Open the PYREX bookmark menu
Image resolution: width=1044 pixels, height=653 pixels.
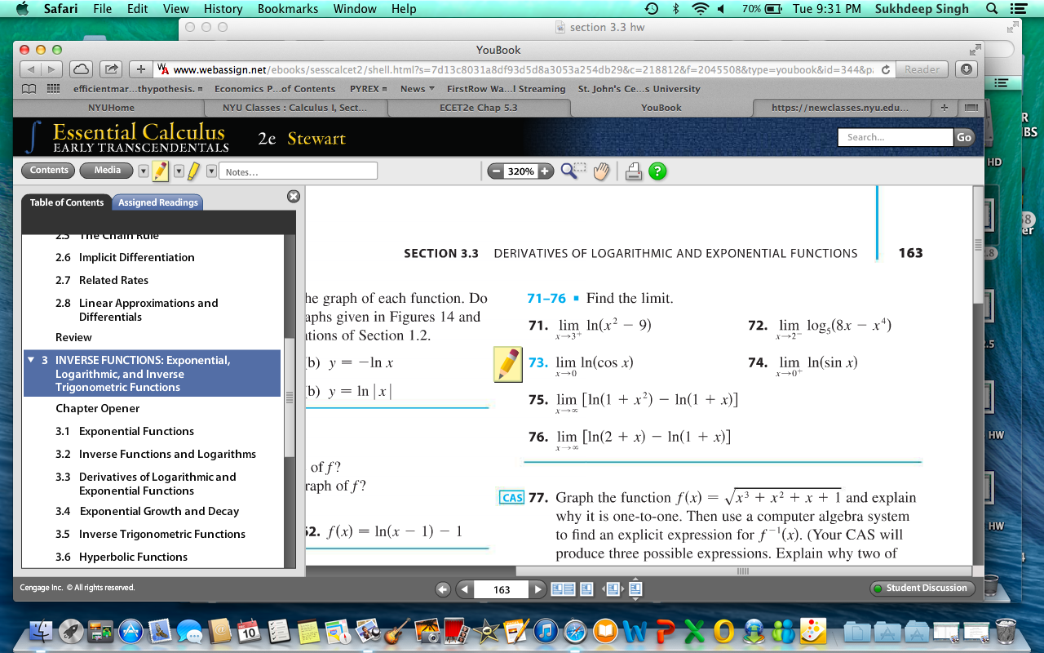click(368, 89)
